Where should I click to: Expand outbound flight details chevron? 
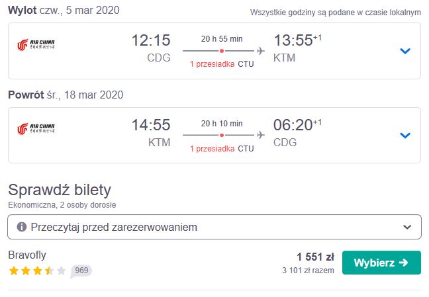405,51
